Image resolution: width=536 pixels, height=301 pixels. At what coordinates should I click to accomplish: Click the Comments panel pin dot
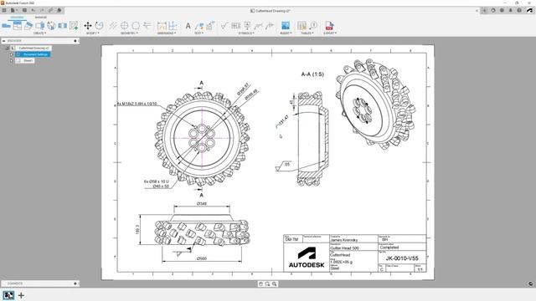[75, 283]
